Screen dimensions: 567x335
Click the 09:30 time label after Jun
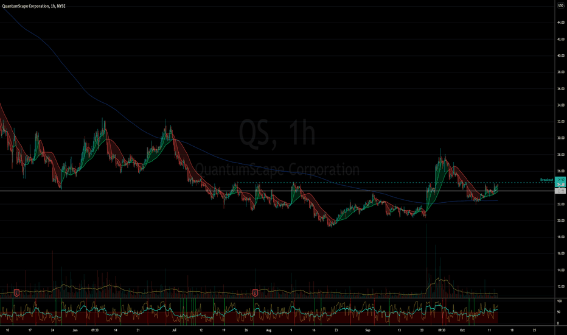pos(95,330)
